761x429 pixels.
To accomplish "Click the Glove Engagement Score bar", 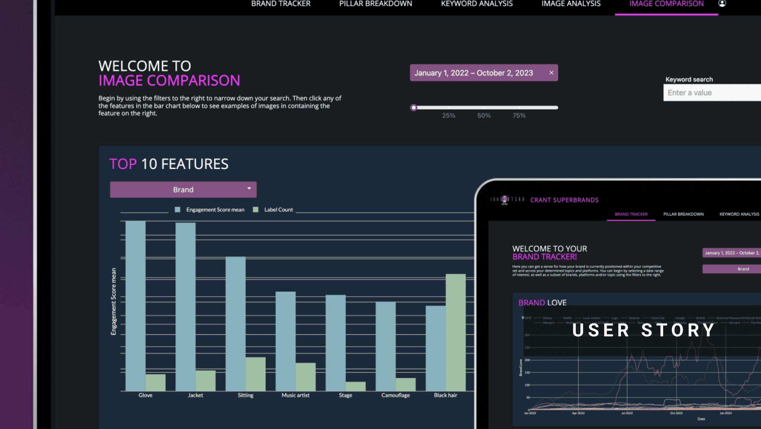I will pos(135,306).
